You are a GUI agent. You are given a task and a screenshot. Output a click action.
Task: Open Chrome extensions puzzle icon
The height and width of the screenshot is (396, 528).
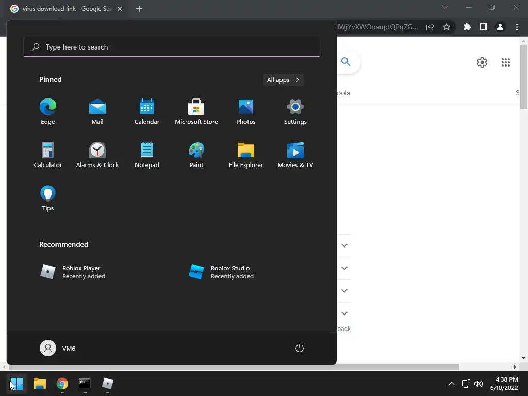(467, 27)
